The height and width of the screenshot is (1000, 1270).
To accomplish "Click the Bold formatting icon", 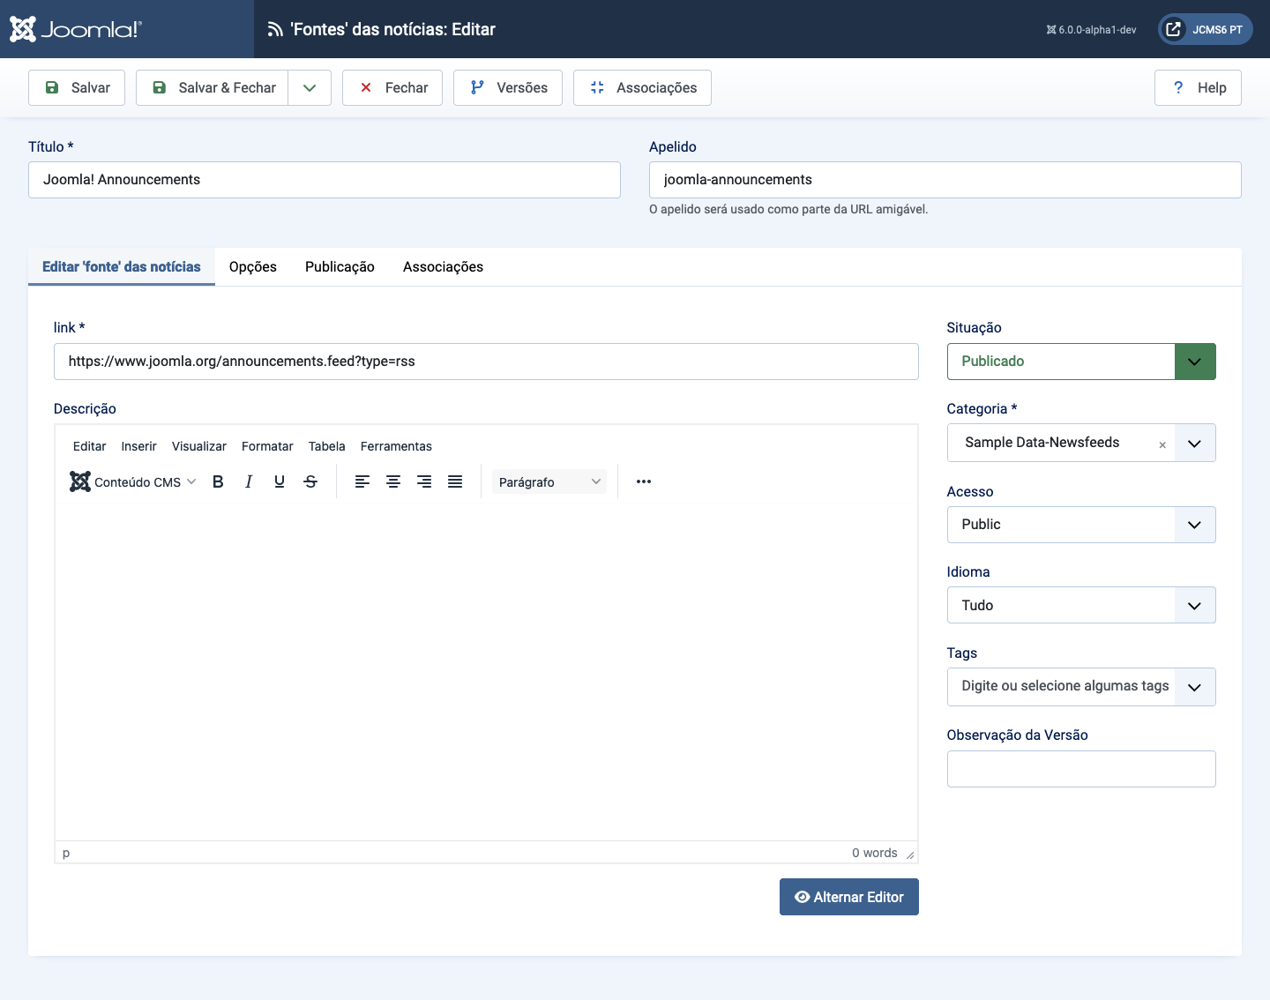I will [x=218, y=481].
